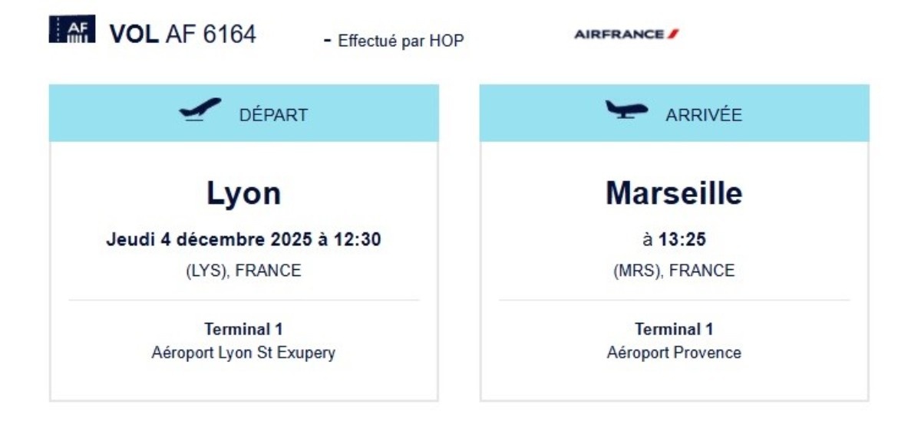921x441 pixels.
Task: Click Terminal 1 in the arrival card
Action: 674,329
